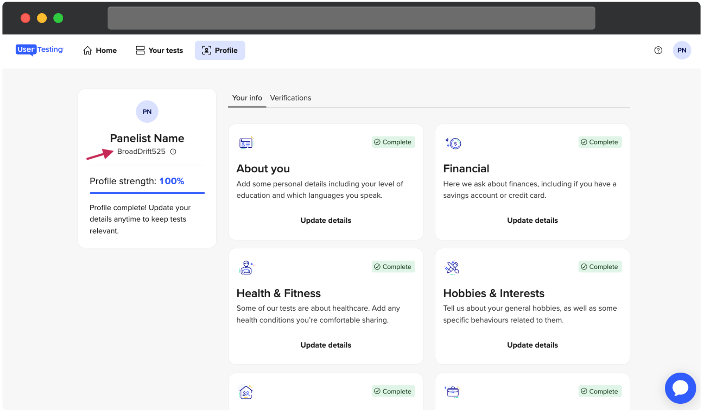Screen dimensions: 703x412
Task: Click the Home house icon
Action: [87, 50]
